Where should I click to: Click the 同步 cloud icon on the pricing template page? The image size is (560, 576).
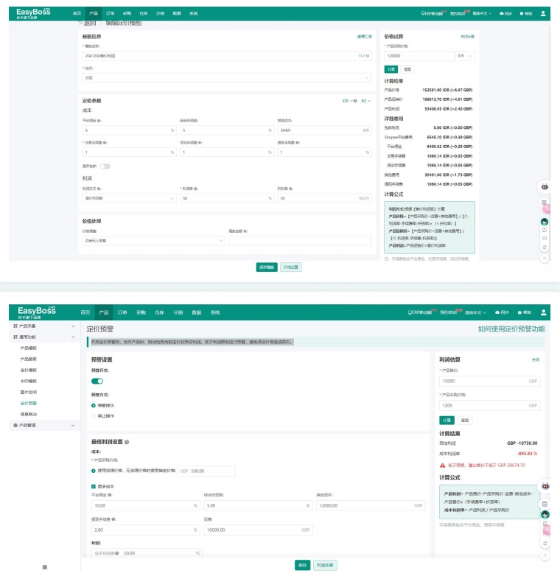click(502, 13)
